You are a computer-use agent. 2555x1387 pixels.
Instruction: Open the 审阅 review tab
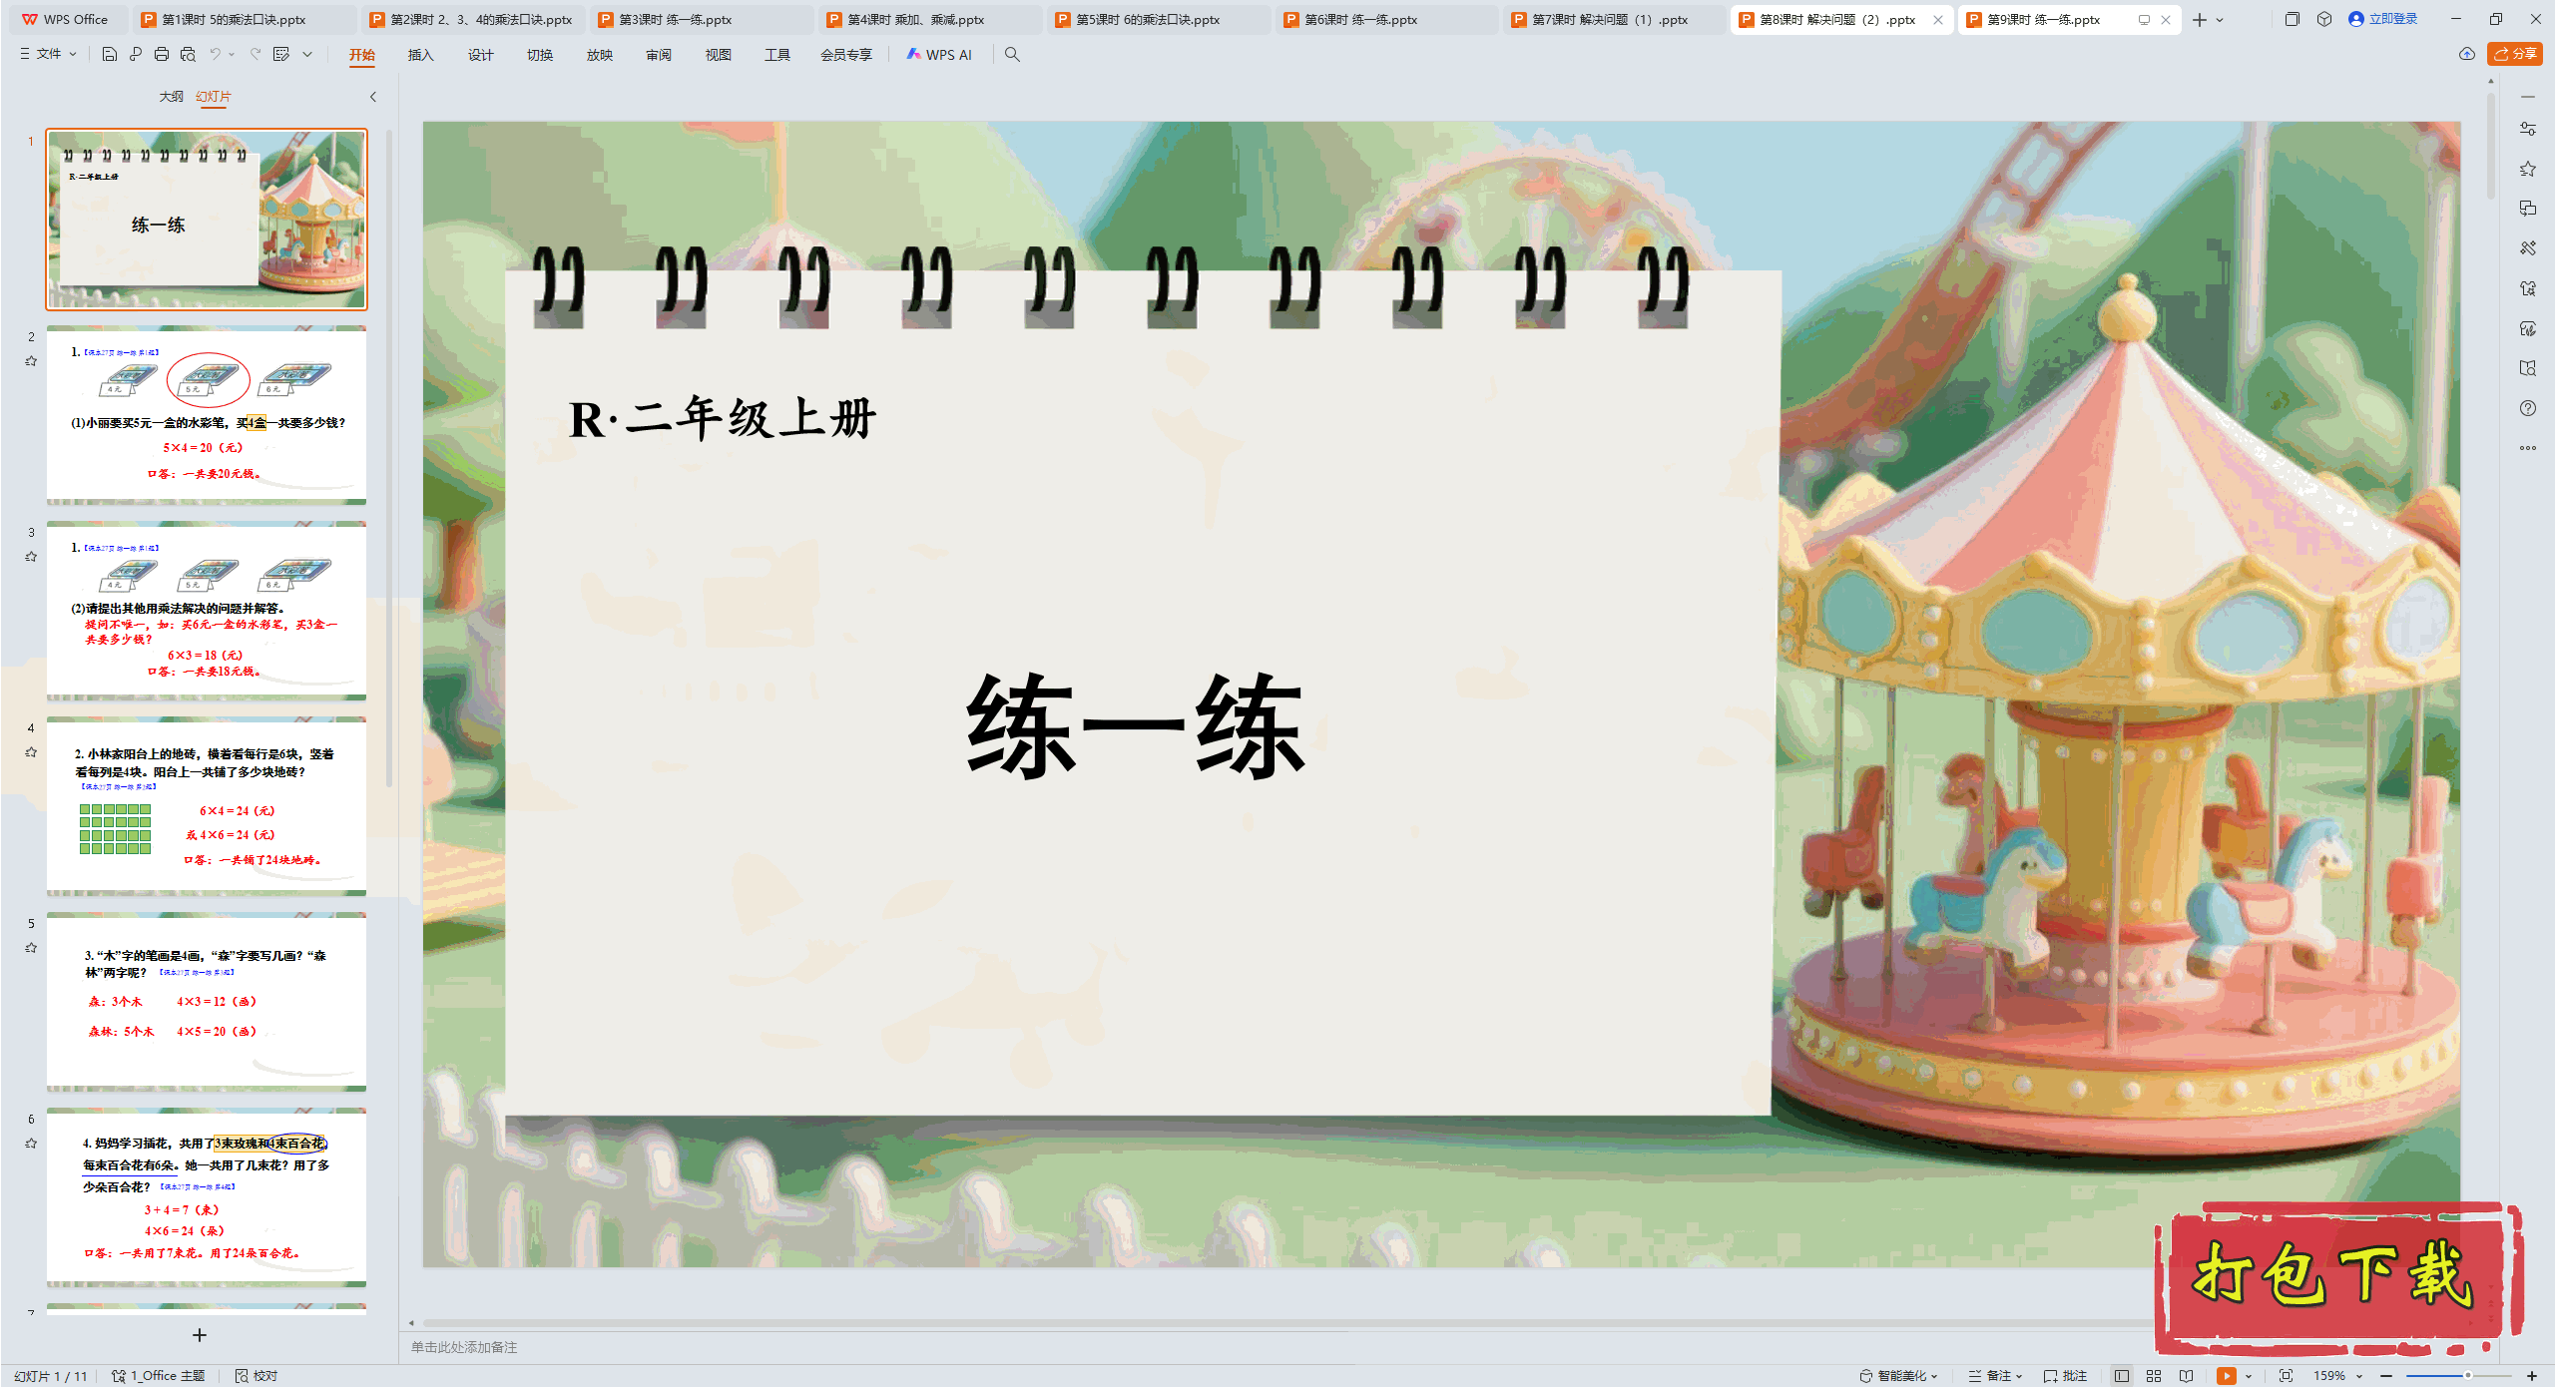click(x=659, y=55)
